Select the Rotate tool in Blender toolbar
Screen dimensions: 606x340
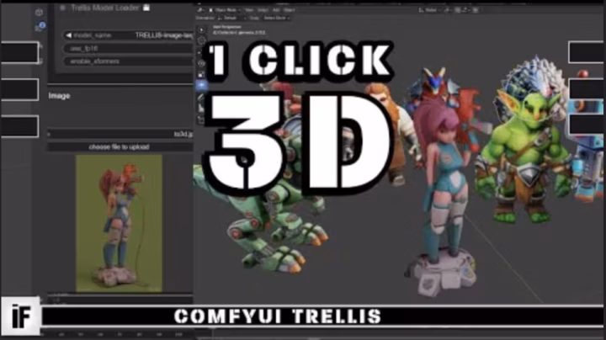click(201, 63)
